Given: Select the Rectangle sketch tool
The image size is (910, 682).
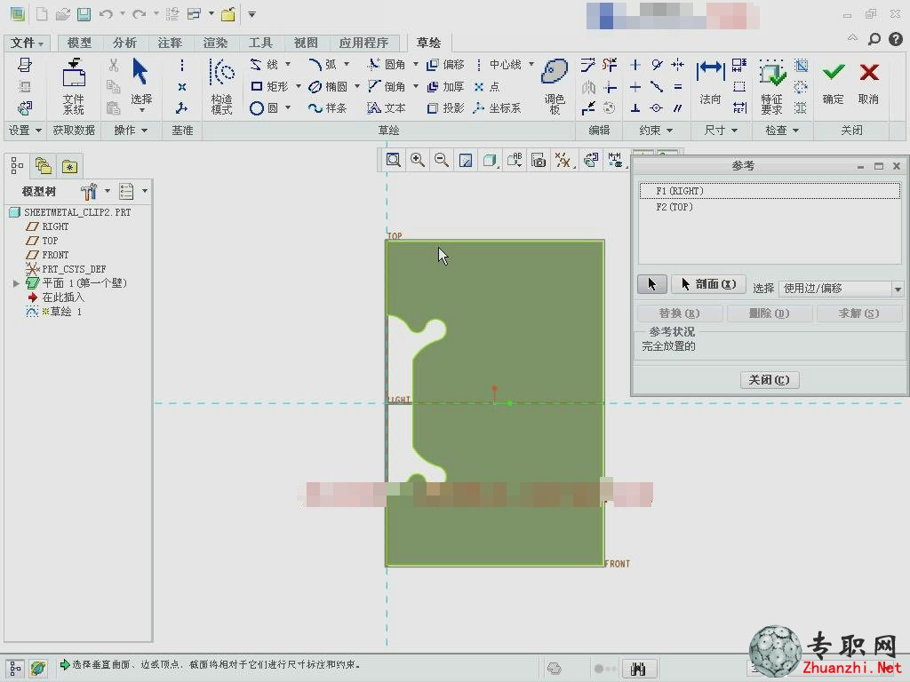Looking at the screenshot, I should coord(268,86).
